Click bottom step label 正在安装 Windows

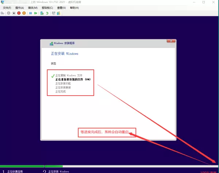[58, 172]
